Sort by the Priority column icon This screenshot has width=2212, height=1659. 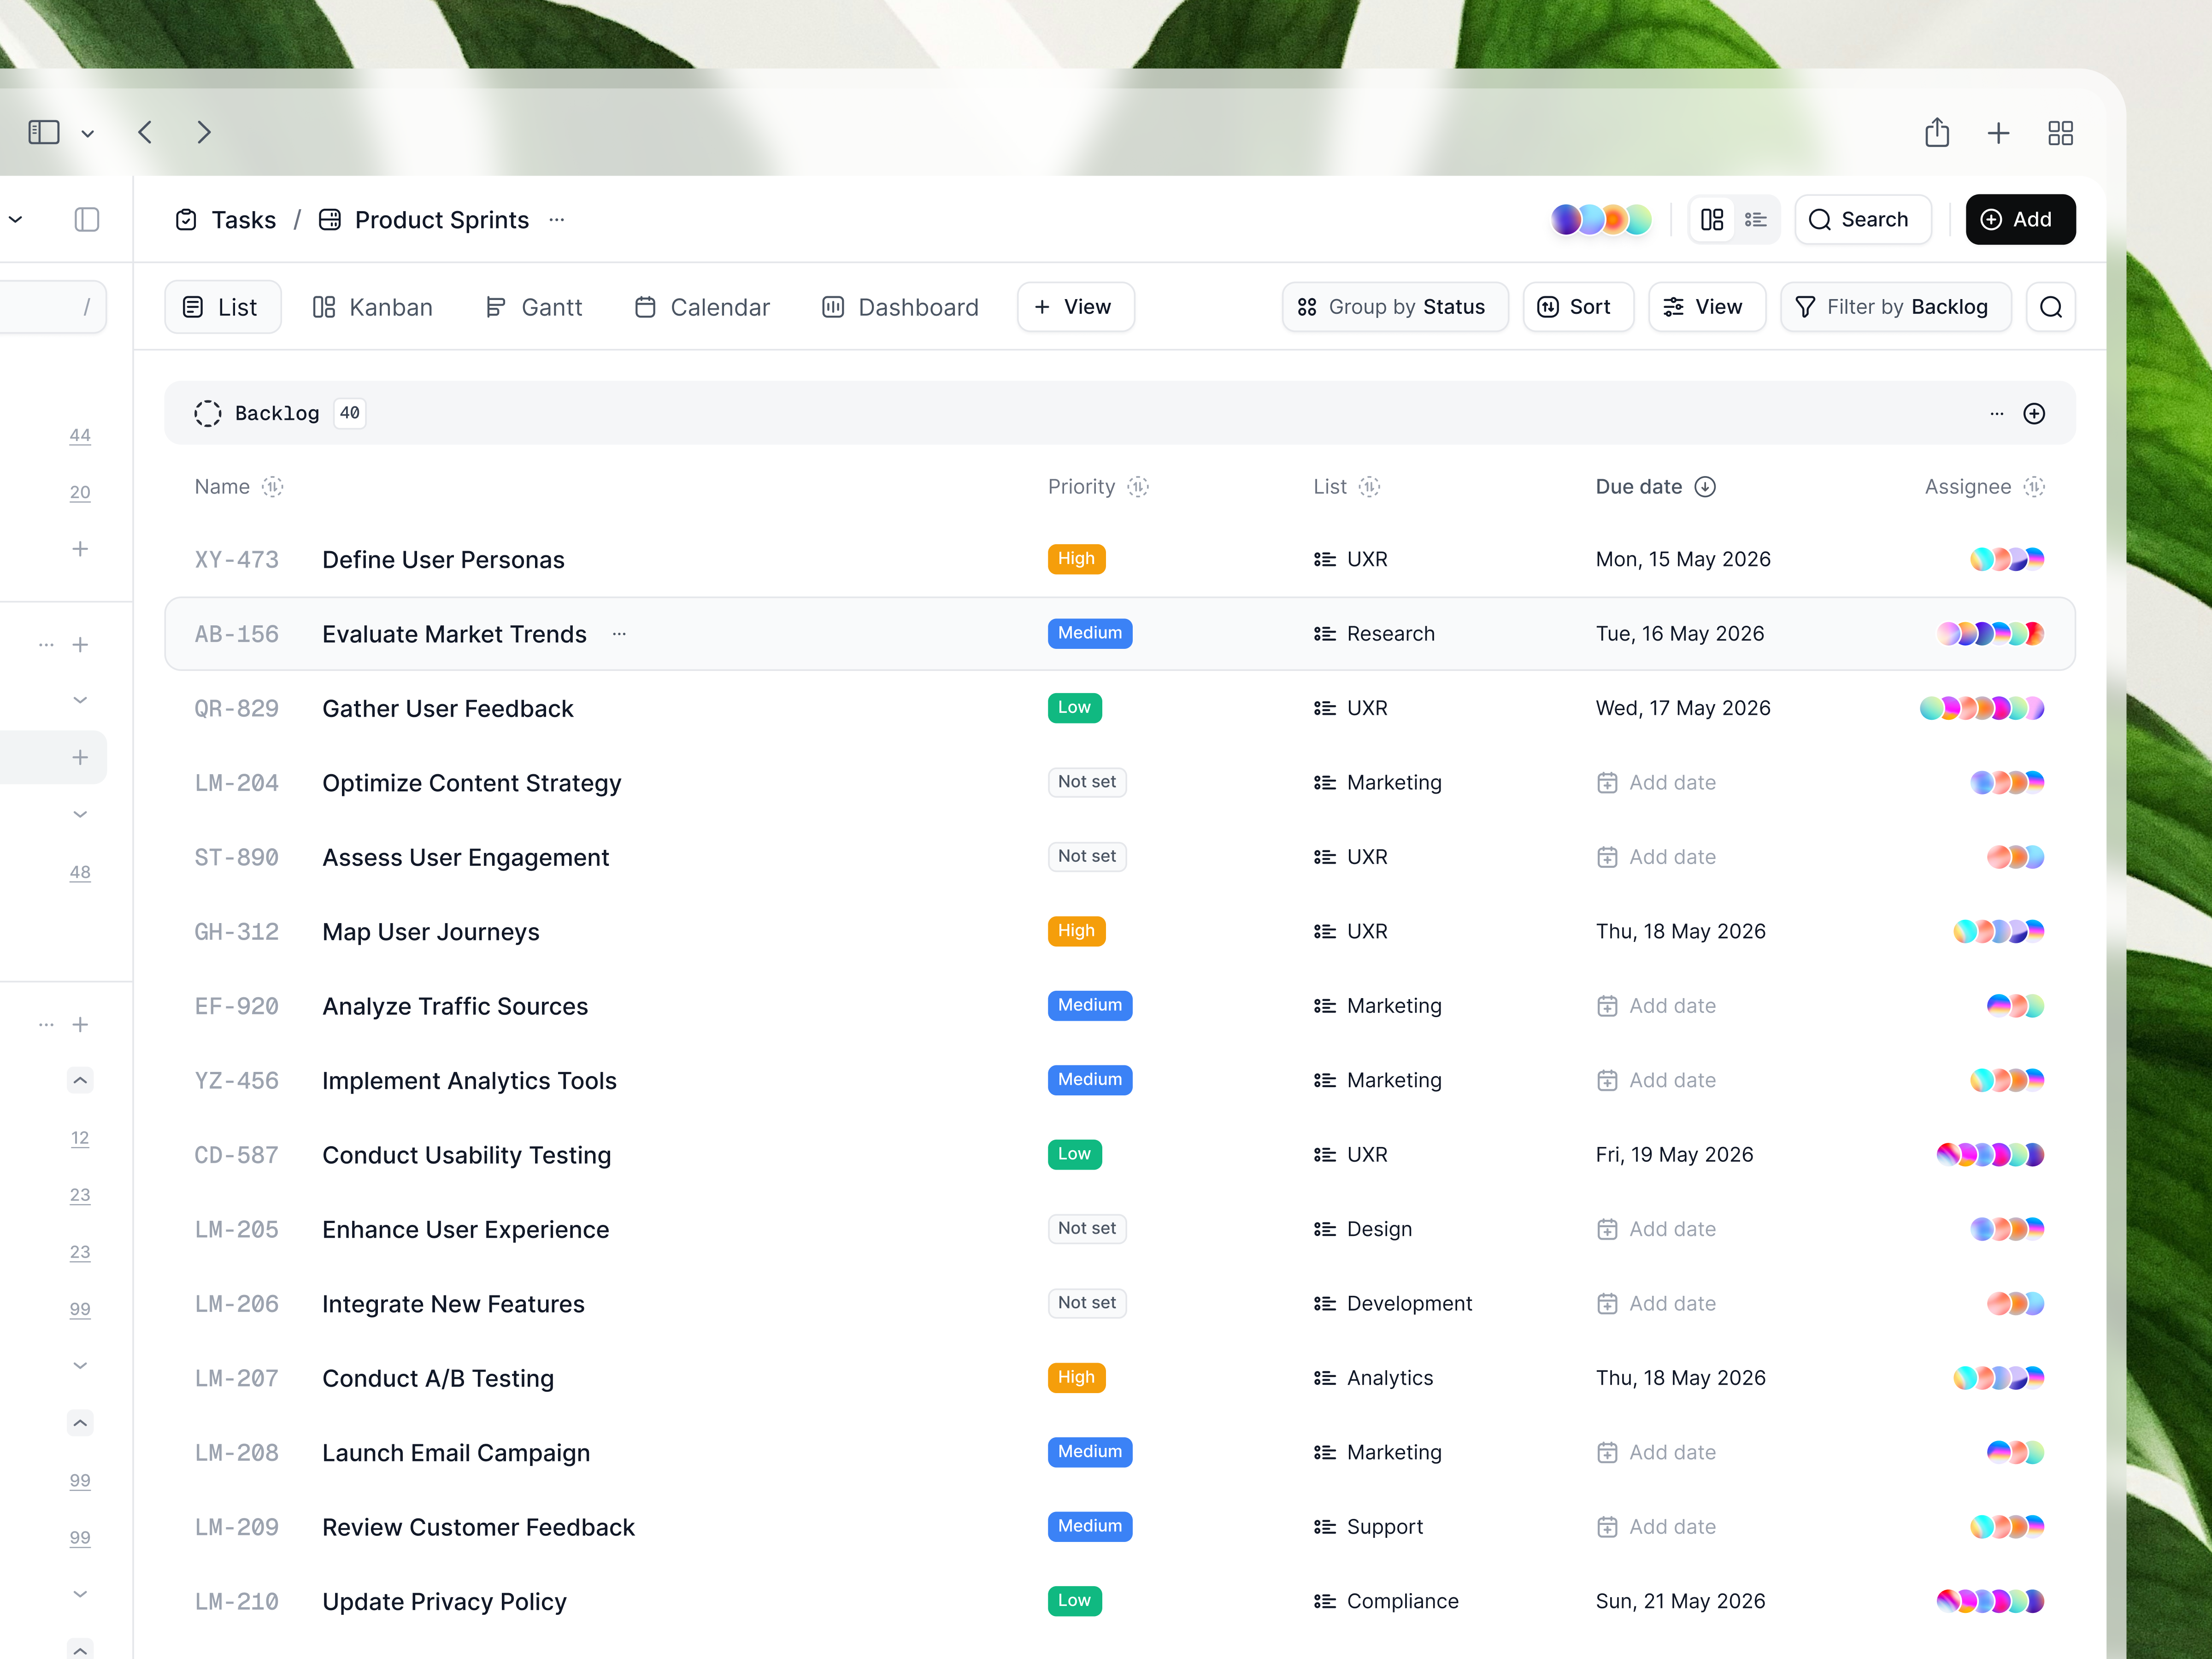[1138, 487]
